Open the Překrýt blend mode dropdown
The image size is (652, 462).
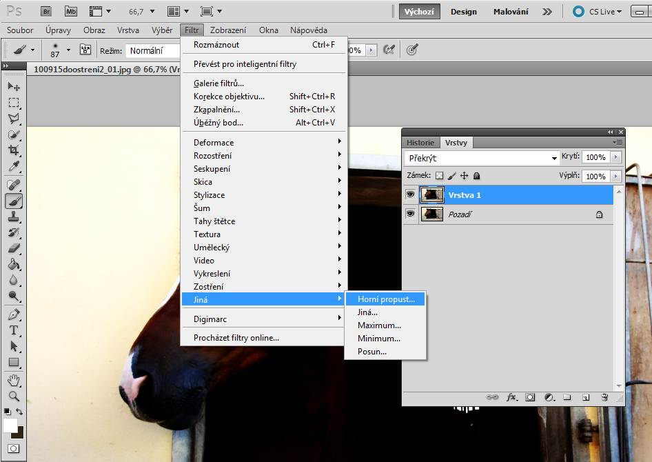pos(482,158)
